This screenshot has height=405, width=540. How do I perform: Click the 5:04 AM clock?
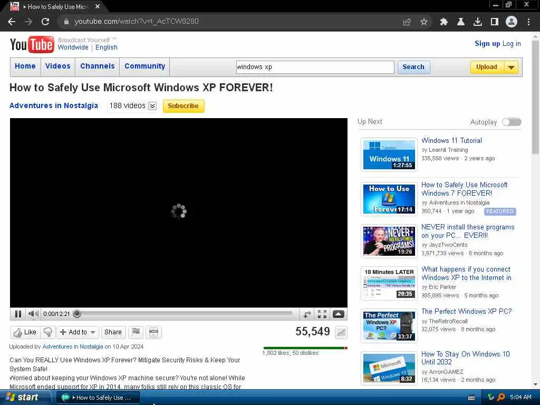[x=520, y=397]
